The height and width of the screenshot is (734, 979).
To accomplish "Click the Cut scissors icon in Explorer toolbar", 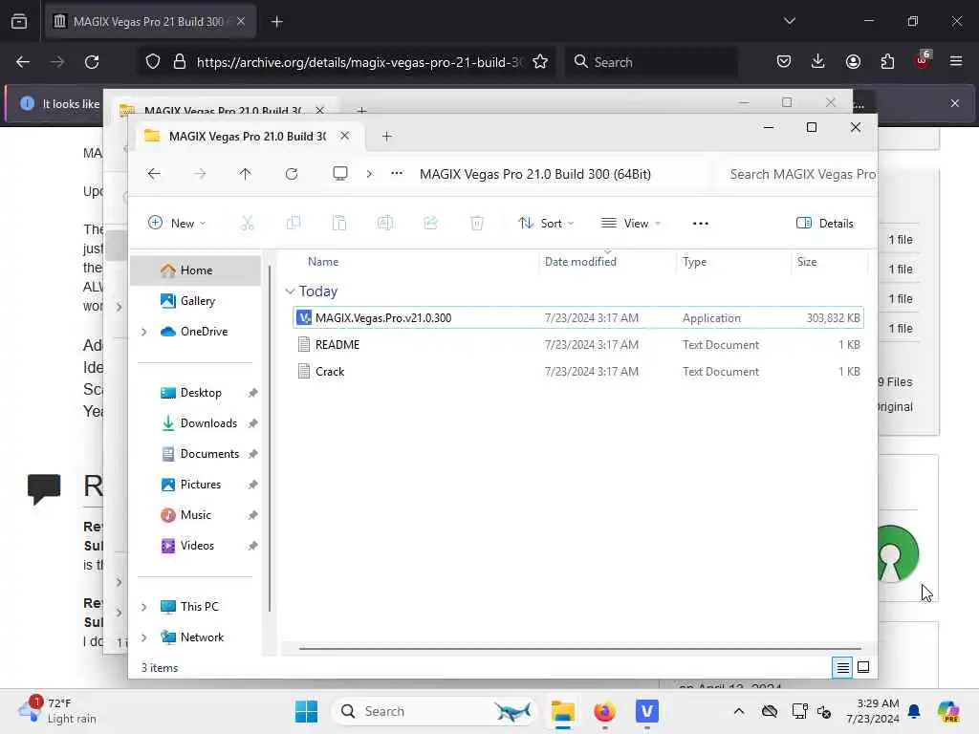I will click(248, 223).
